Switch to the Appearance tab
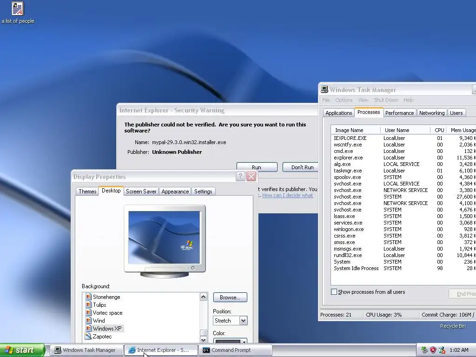The image size is (476, 357). pos(175,191)
